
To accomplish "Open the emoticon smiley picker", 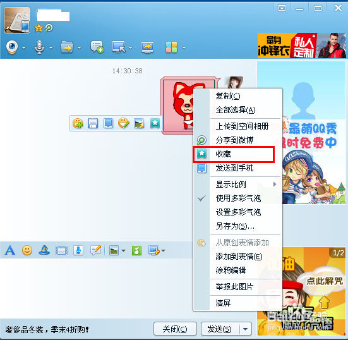I will pyautogui.click(x=27, y=250).
